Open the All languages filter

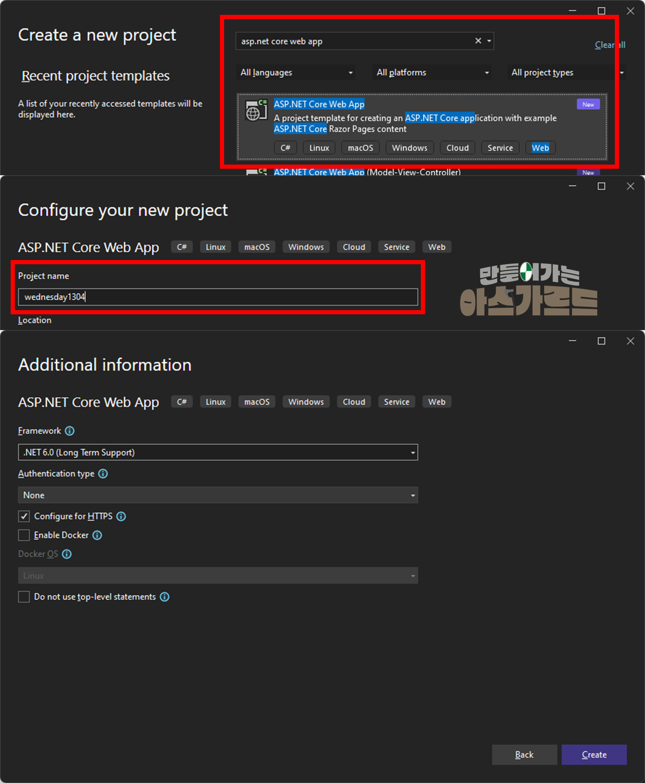coord(296,72)
